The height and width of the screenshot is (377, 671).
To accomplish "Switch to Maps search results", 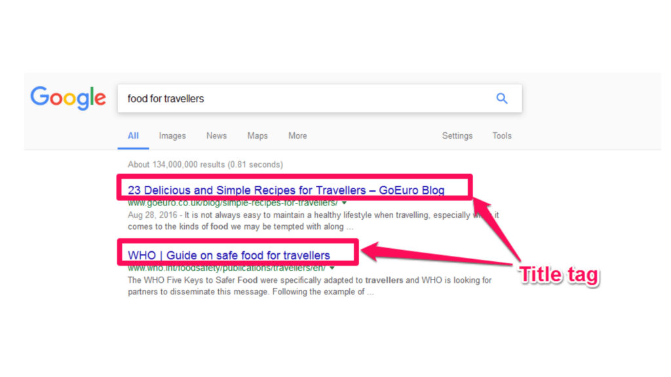I will 257,135.
